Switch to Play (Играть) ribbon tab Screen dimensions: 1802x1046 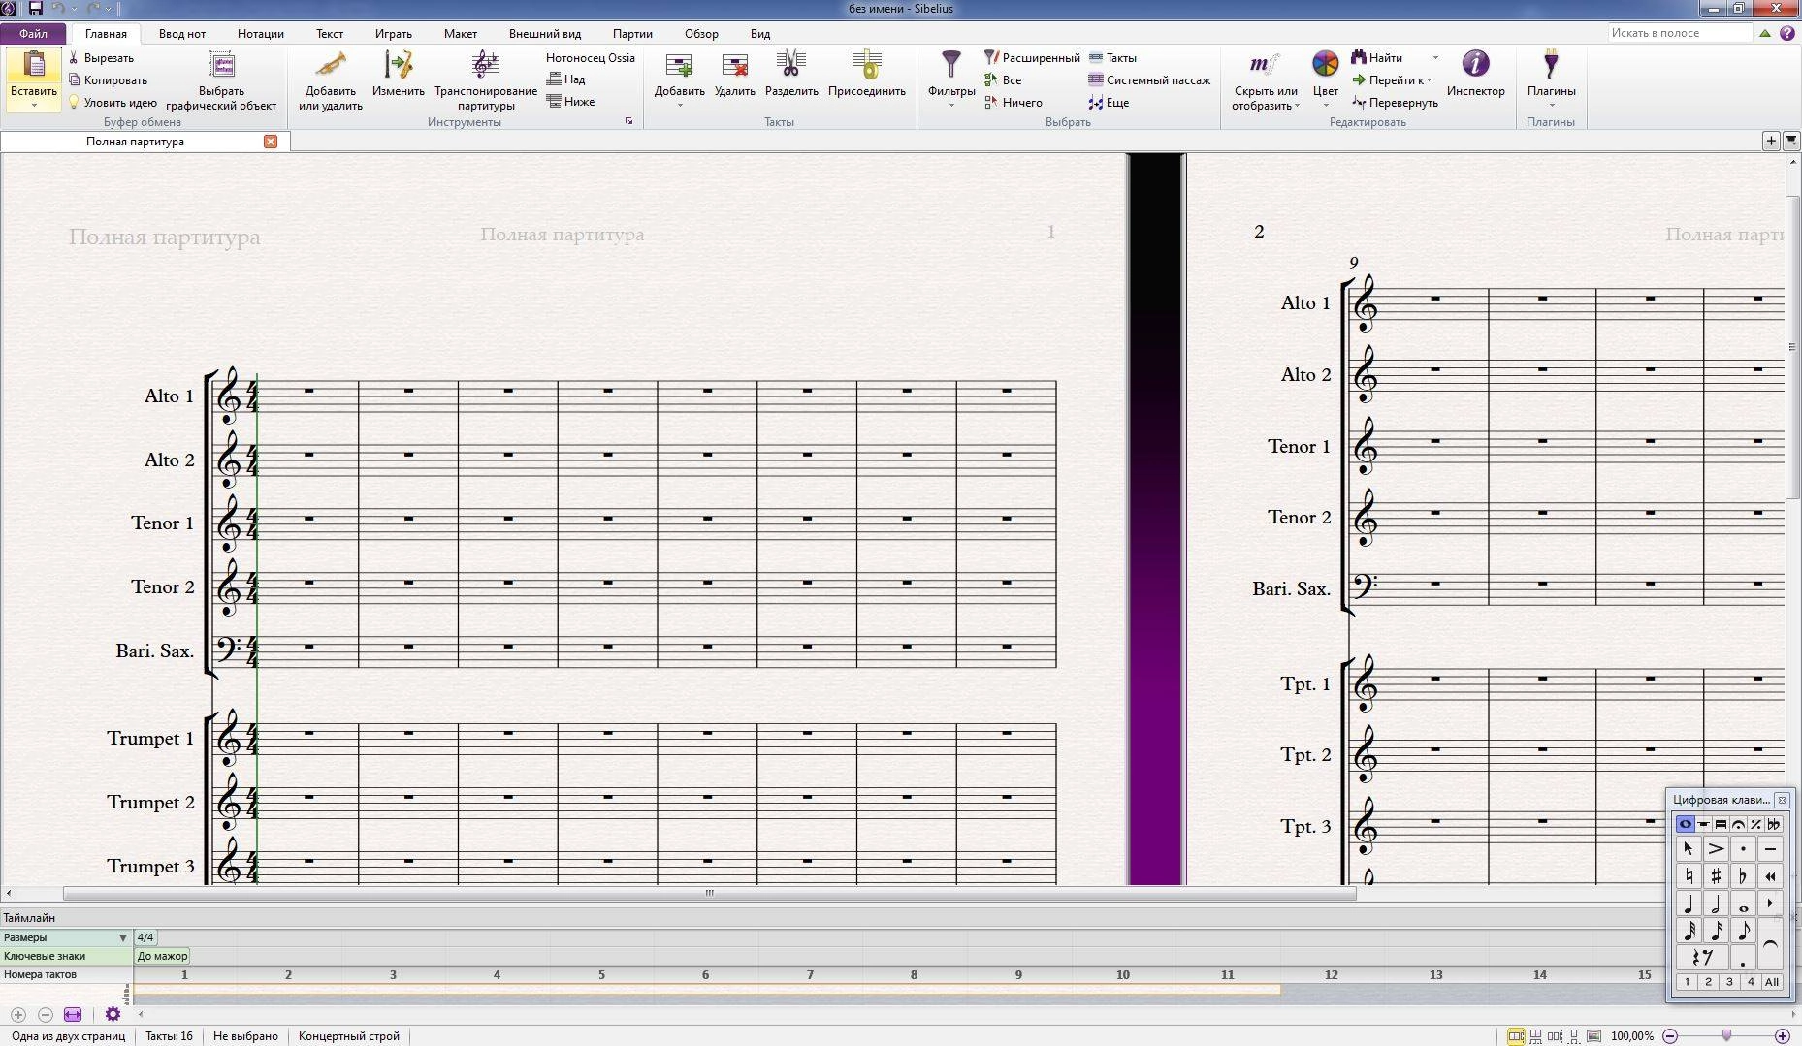[394, 33]
